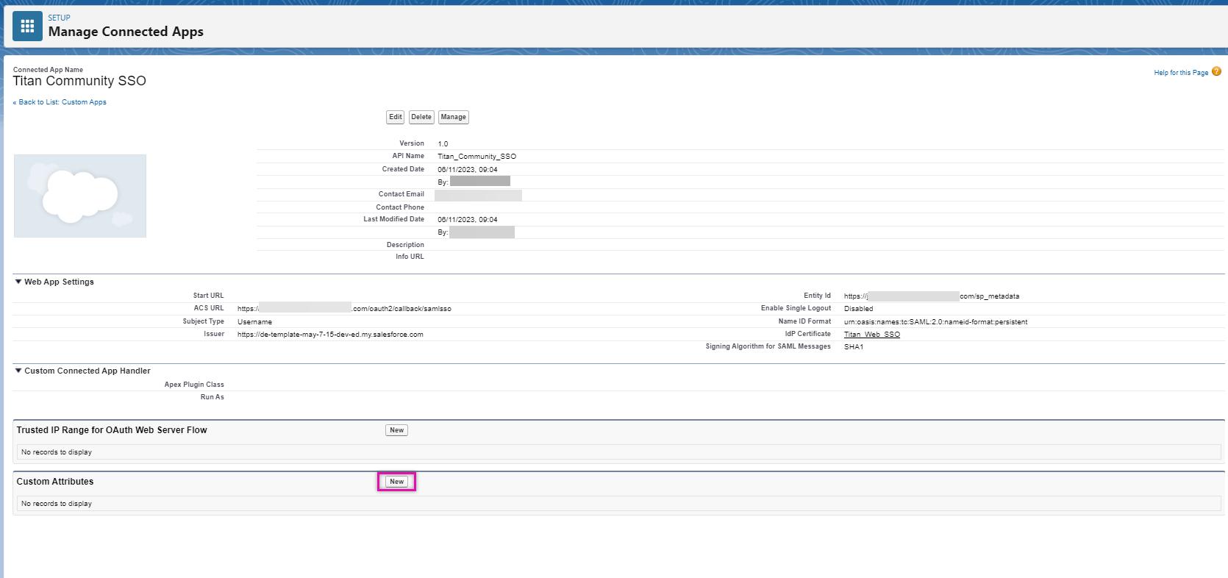The height and width of the screenshot is (578, 1228).
Task: Click the SETUP breadcrumb label
Action: click(60, 18)
